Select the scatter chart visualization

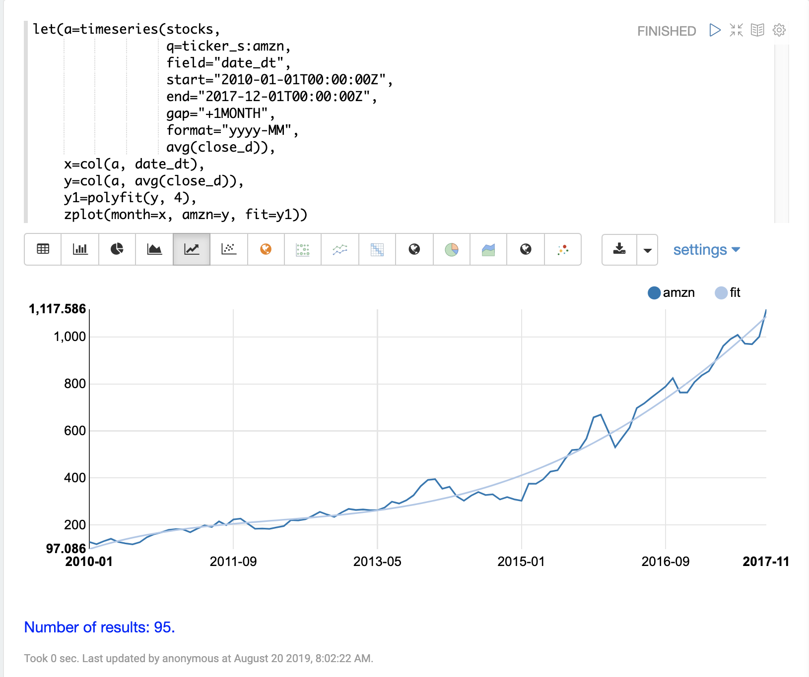click(x=229, y=249)
